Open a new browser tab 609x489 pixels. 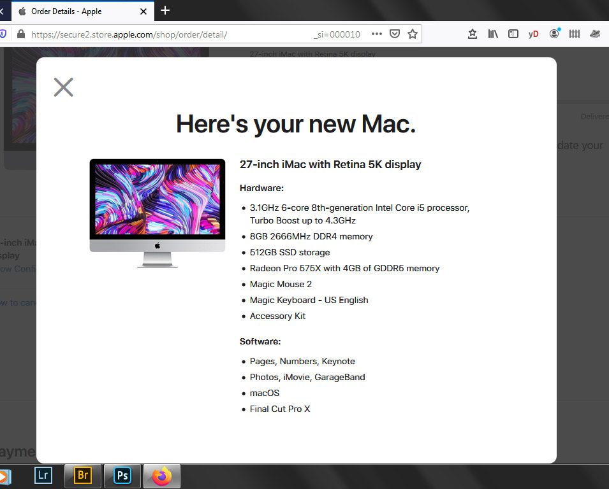click(x=165, y=10)
